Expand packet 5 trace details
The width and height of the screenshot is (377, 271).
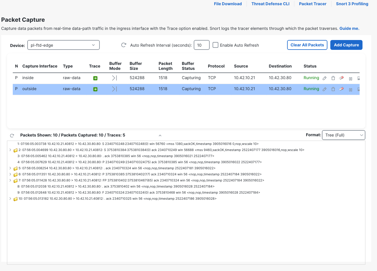tap(10, 168)
